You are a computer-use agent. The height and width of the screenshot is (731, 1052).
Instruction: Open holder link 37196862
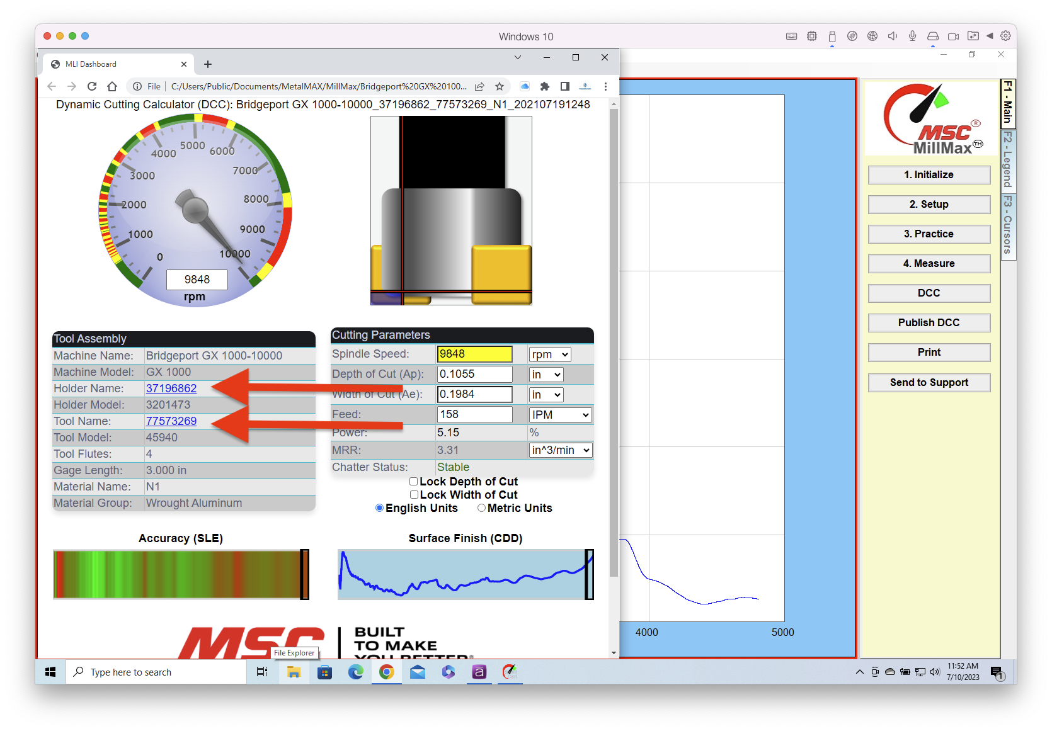[171, 388]
